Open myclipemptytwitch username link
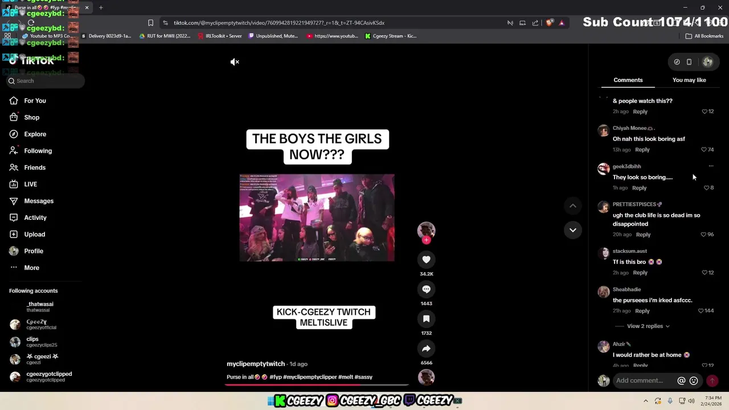This screenshot has height=410, width=729. (256, 364)
